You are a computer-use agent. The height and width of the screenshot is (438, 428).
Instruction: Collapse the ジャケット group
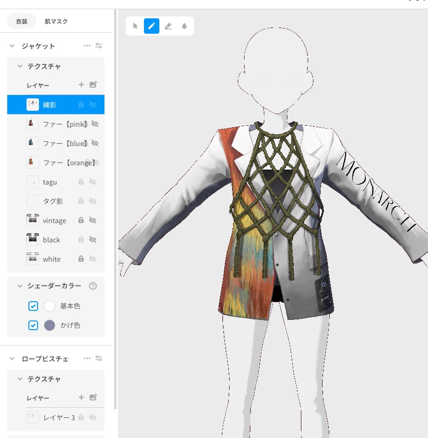click(12, 46)
